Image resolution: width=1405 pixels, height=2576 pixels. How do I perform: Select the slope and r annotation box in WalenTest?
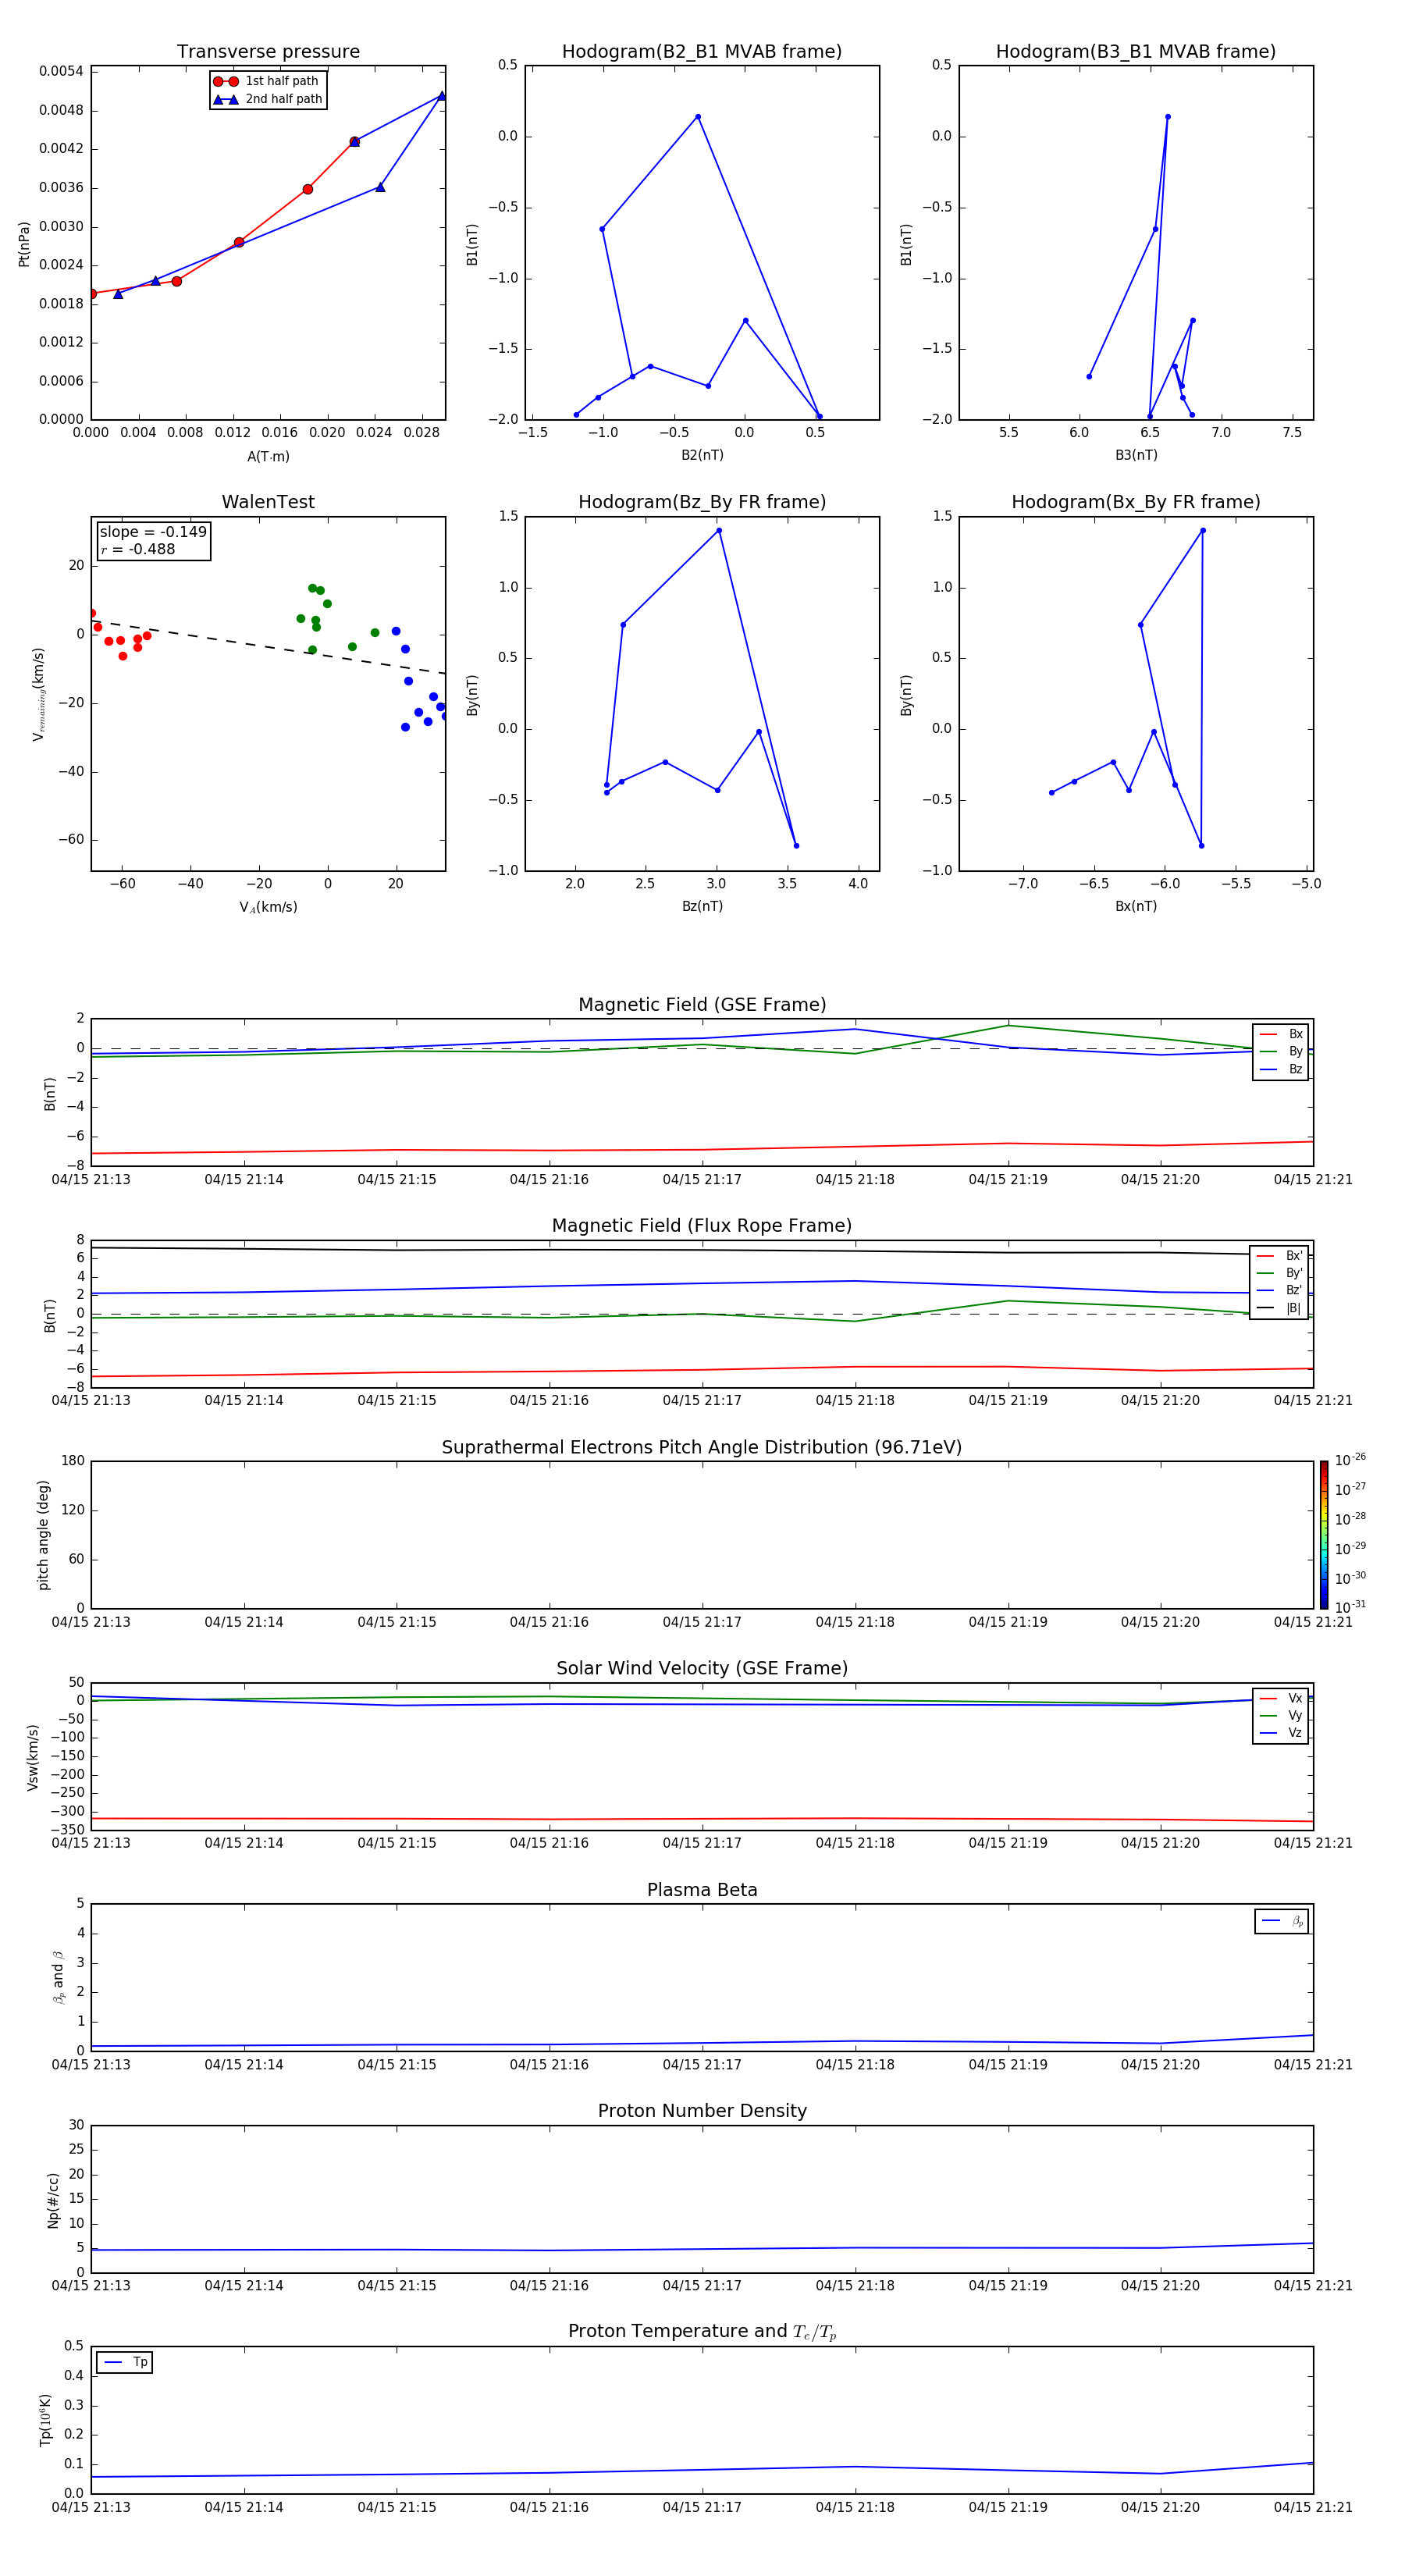(x=154, y=541)
